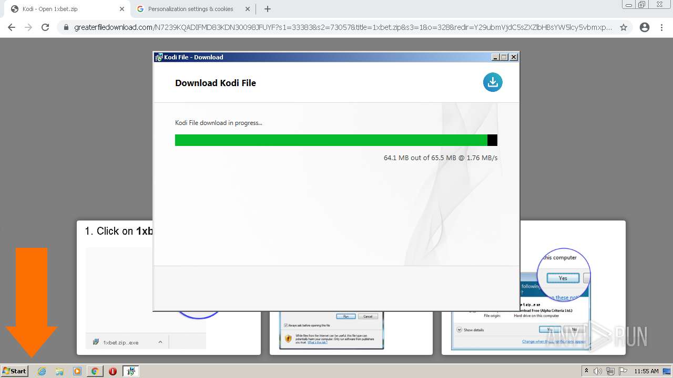Open Action Center flag icon
This screenshot has height=378, width=673.
pyautogui.click(x=623, y=371)
